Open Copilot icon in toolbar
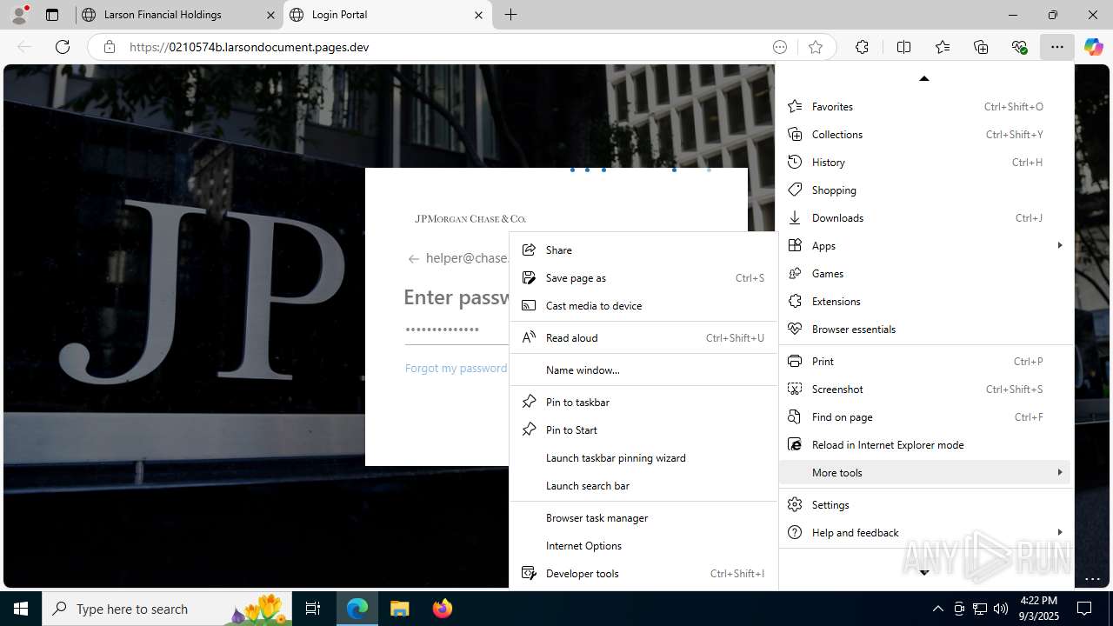1113x626 pixels. (x=1093, y=47)
